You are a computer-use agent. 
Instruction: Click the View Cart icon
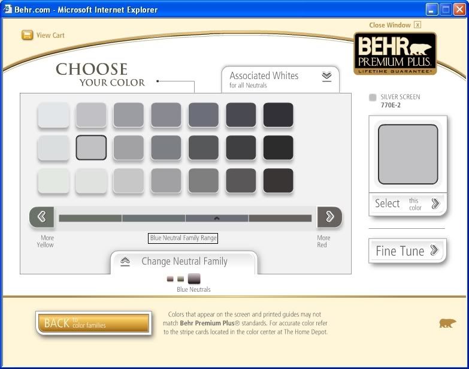point(27,35)
